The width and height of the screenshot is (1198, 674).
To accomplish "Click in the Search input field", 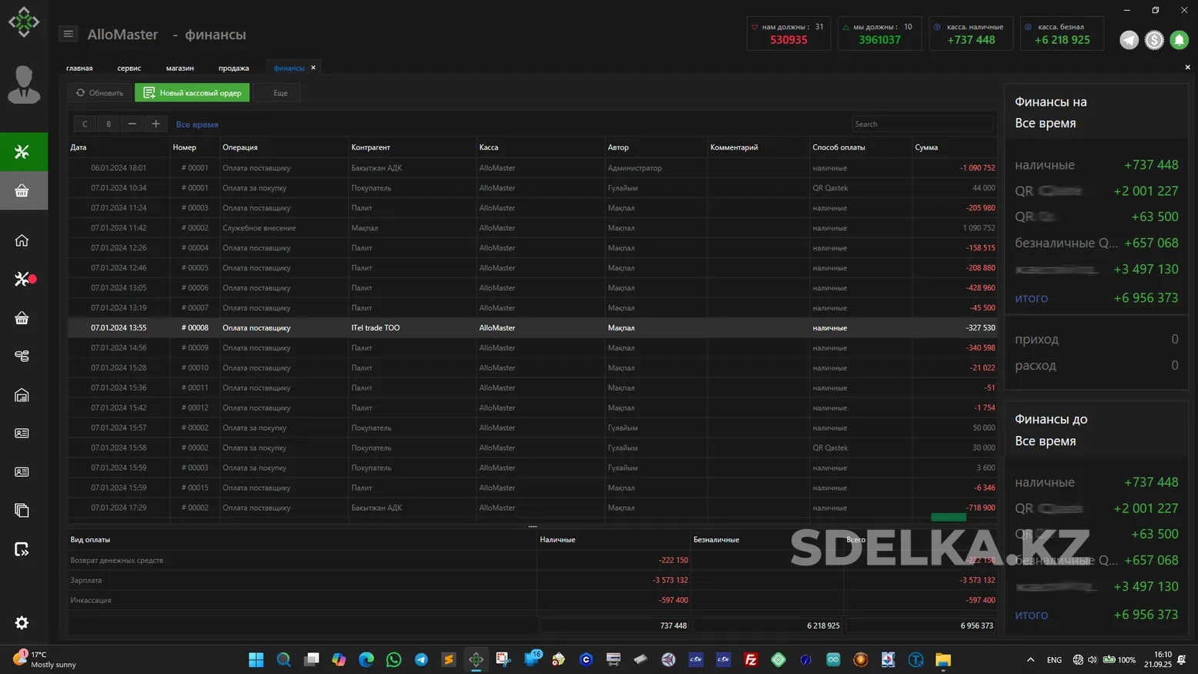I will point(921,124).
